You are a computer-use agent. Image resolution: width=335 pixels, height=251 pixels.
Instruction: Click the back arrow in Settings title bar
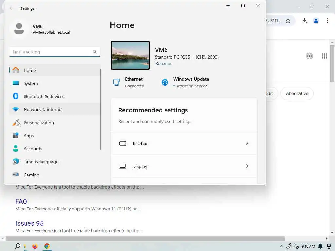click(11, 8)
